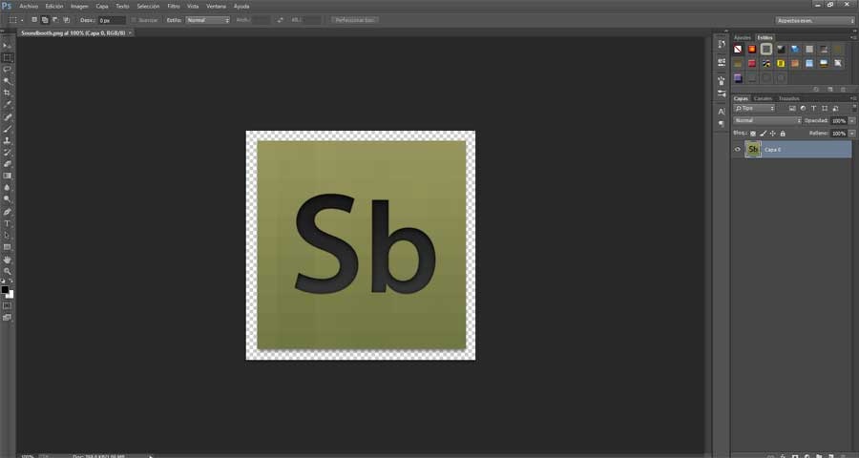Open the History panel icon
Screen dimensions: 859x458
(722, 44)
